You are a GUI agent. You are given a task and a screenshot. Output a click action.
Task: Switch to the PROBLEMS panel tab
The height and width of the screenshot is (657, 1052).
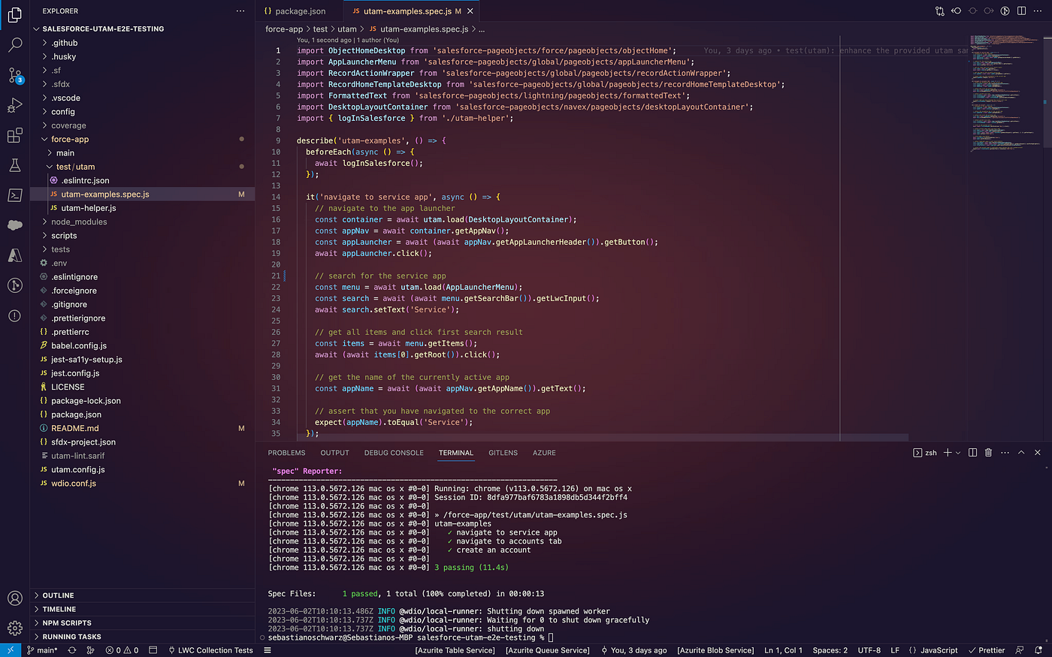[286, 453]
